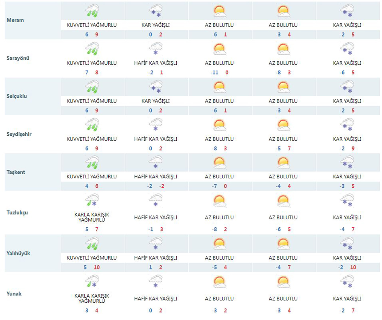The height and width of the screenshot is (320, 382).
Task: Open the Meram district link
Action: coord(15,20)
